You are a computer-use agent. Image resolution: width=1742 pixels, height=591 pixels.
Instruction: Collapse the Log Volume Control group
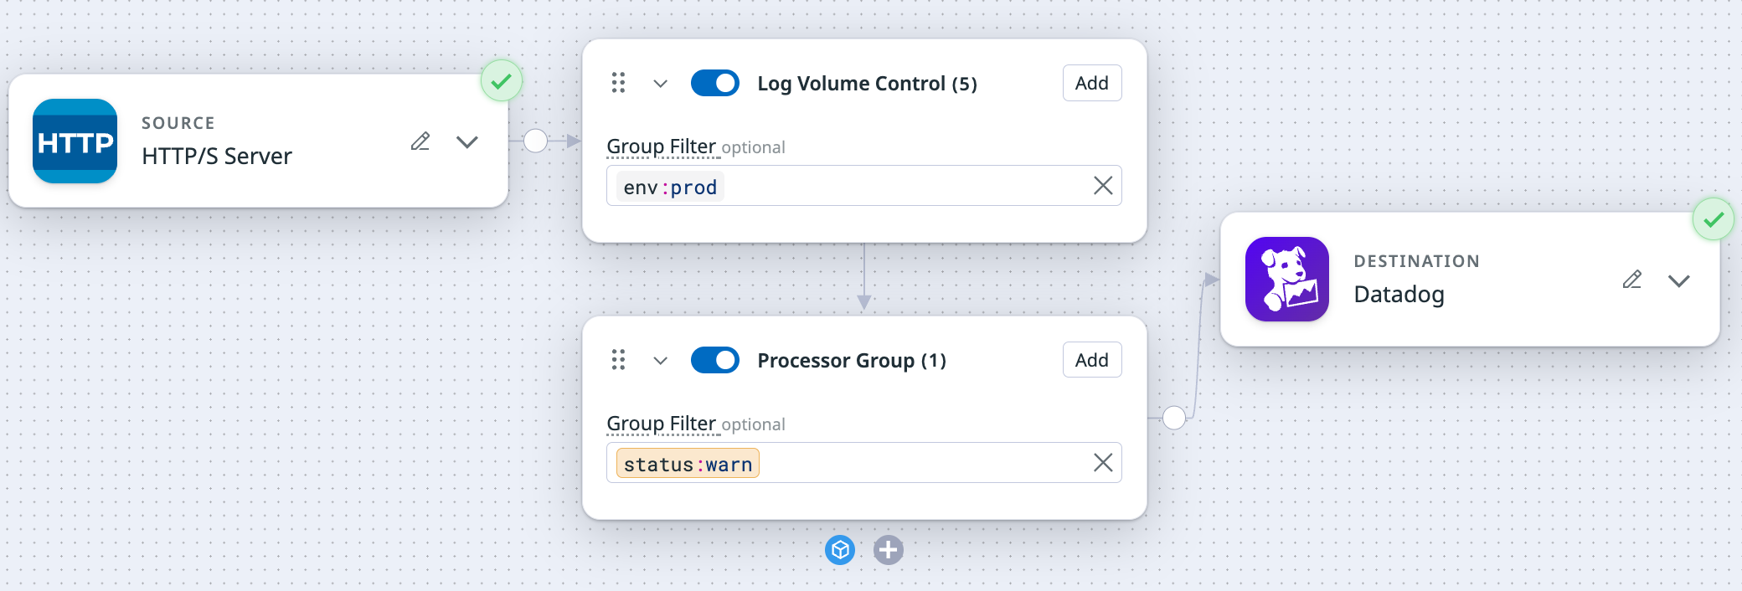coord(660,84)
